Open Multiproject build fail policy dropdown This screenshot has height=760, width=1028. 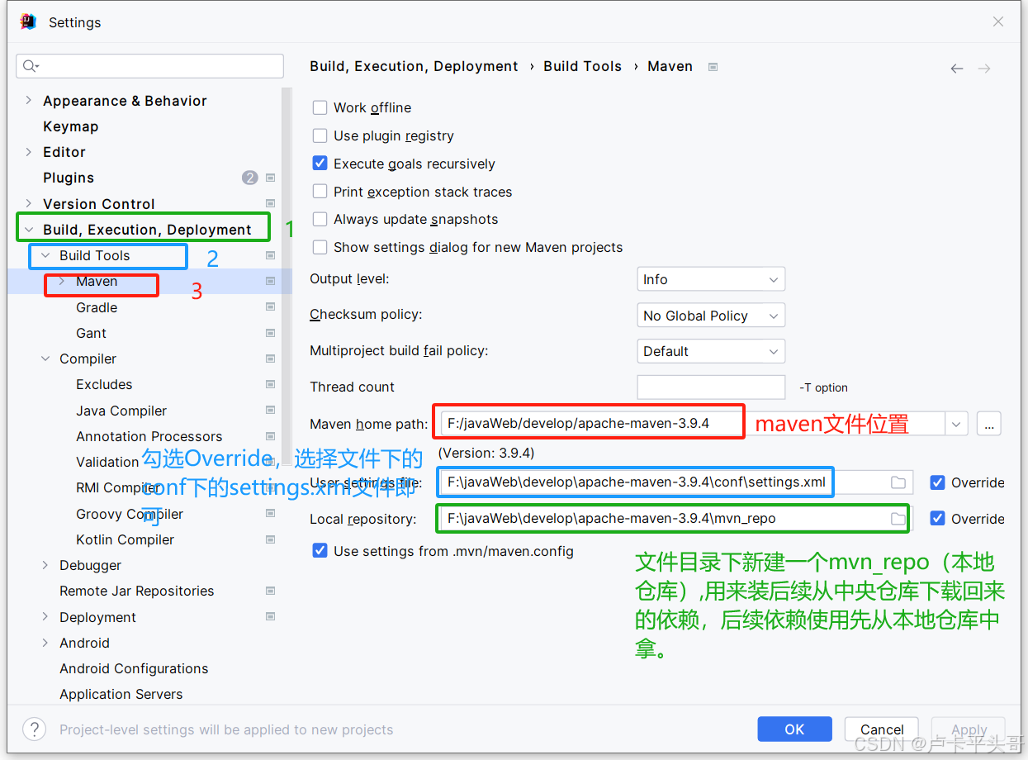[x=711, y=351]
